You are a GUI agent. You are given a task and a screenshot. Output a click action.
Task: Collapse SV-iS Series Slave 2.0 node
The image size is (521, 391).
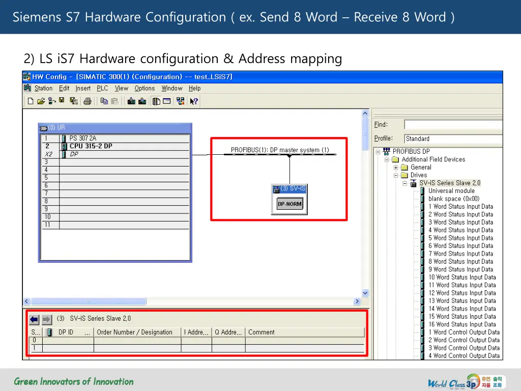(x=404, y=183)
